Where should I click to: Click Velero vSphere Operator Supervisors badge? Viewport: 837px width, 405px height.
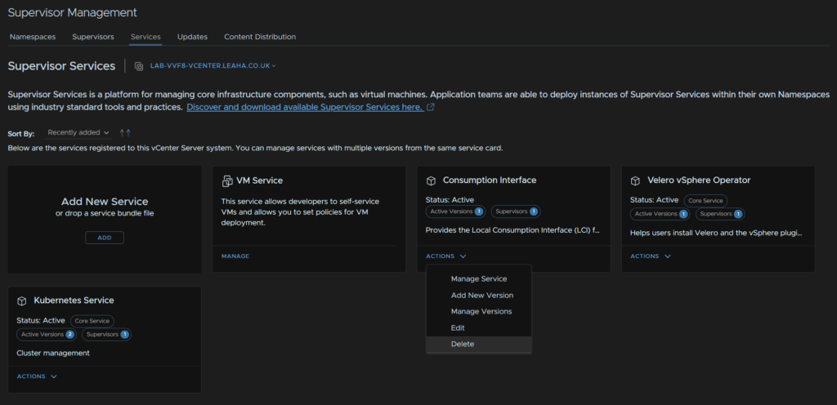tap(720, 214)
